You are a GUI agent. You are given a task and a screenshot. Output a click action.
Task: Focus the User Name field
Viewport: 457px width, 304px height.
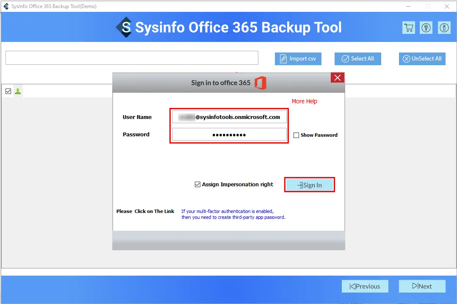(x=230, y=117)
